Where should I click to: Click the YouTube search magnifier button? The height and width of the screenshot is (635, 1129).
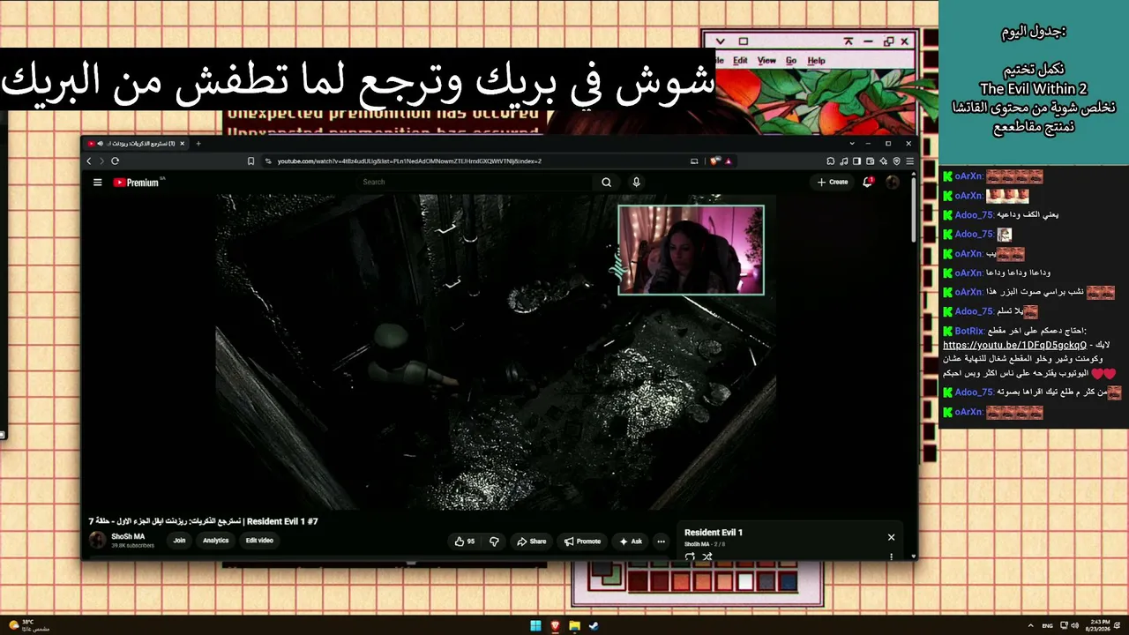(606, 182)
